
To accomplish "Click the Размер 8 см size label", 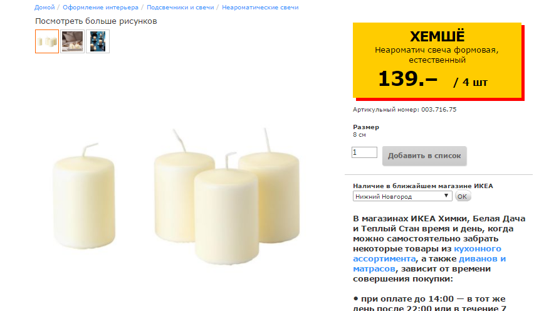I will pos(366,130).
